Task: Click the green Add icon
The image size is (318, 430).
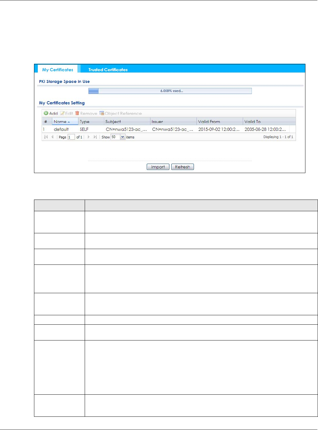Action: click(x=46, y=113)
